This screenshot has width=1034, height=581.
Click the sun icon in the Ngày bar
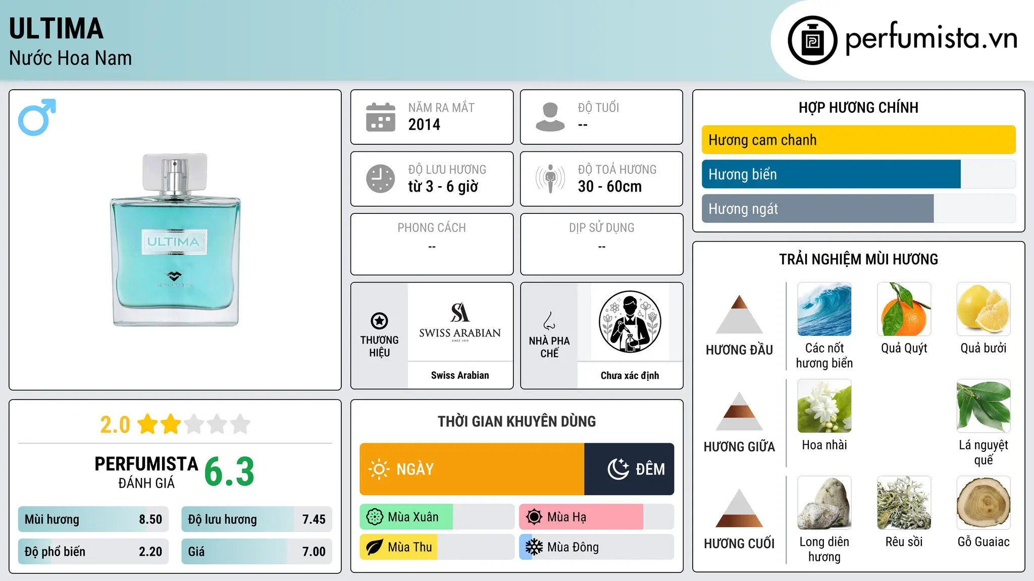[379, 469]
